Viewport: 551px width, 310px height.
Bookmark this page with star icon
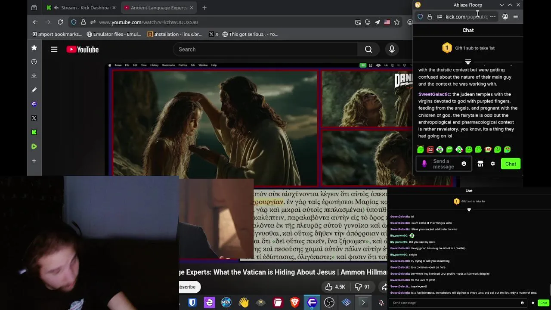coord(396,22)
